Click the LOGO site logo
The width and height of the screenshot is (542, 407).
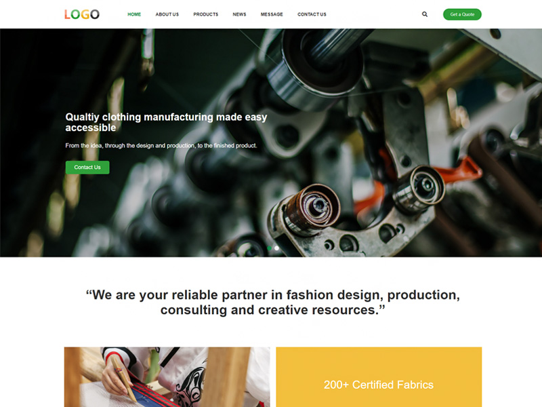(x=82, y=14)
